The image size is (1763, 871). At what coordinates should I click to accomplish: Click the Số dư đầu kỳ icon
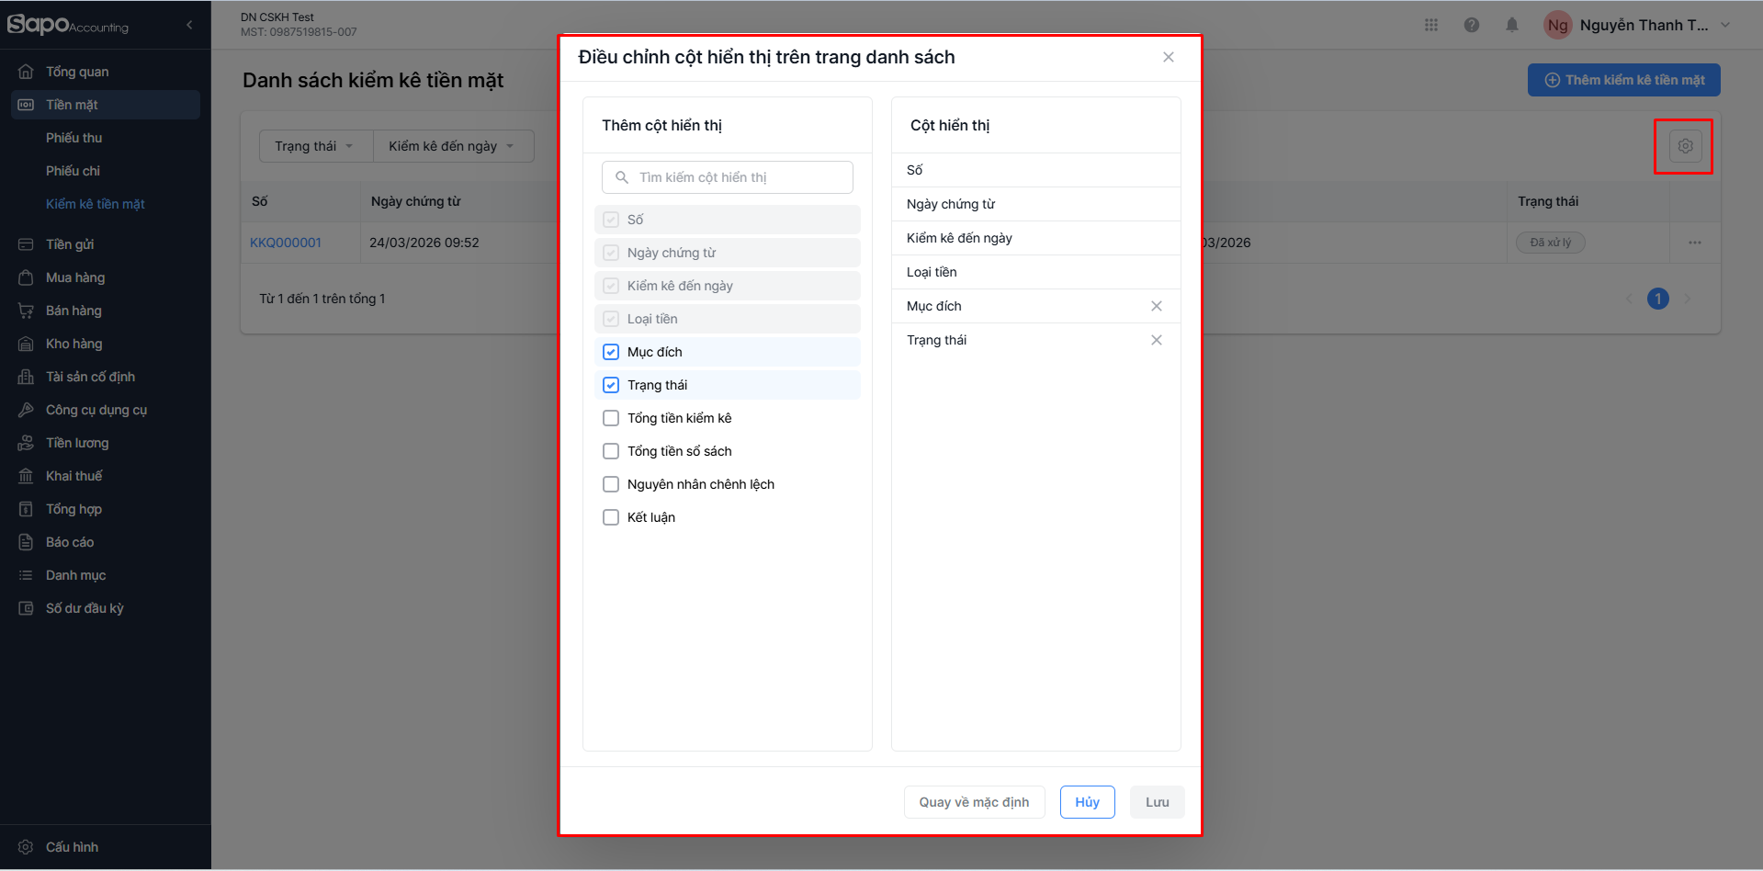pyautogui.click(x=26, y=608)
